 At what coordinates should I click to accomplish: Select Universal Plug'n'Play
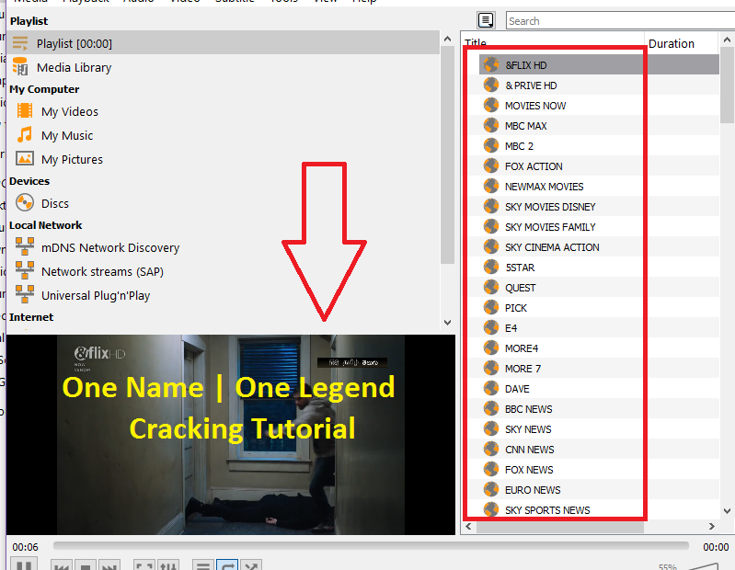(x=96, y=295)
